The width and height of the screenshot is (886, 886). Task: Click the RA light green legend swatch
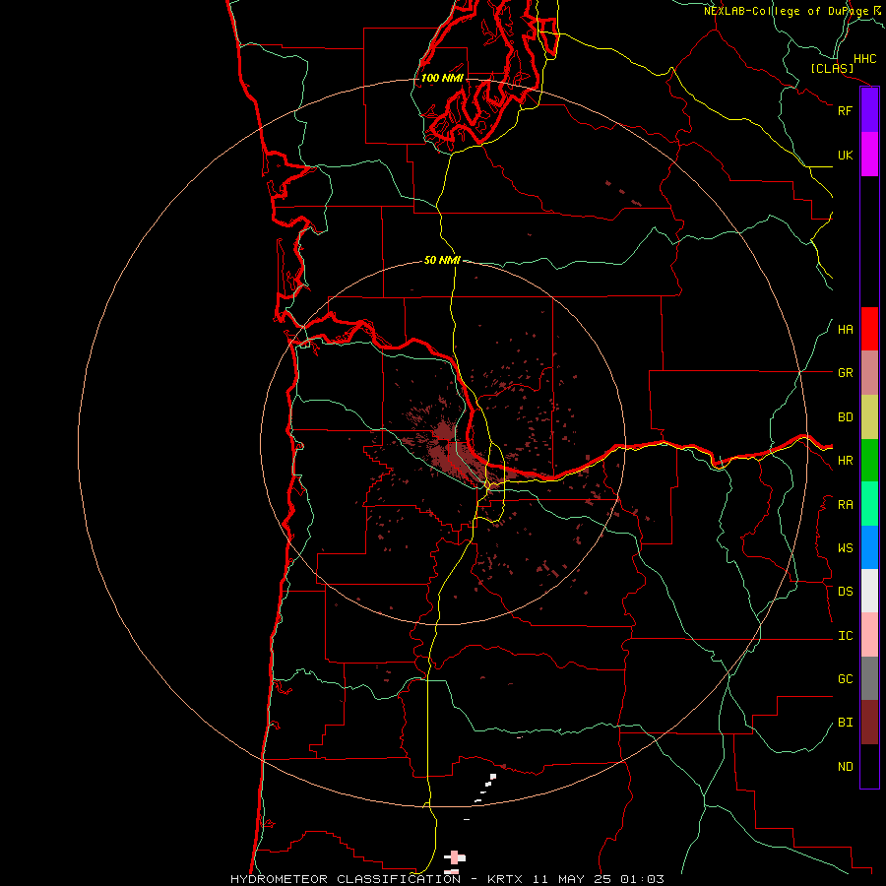coord(869,504)
